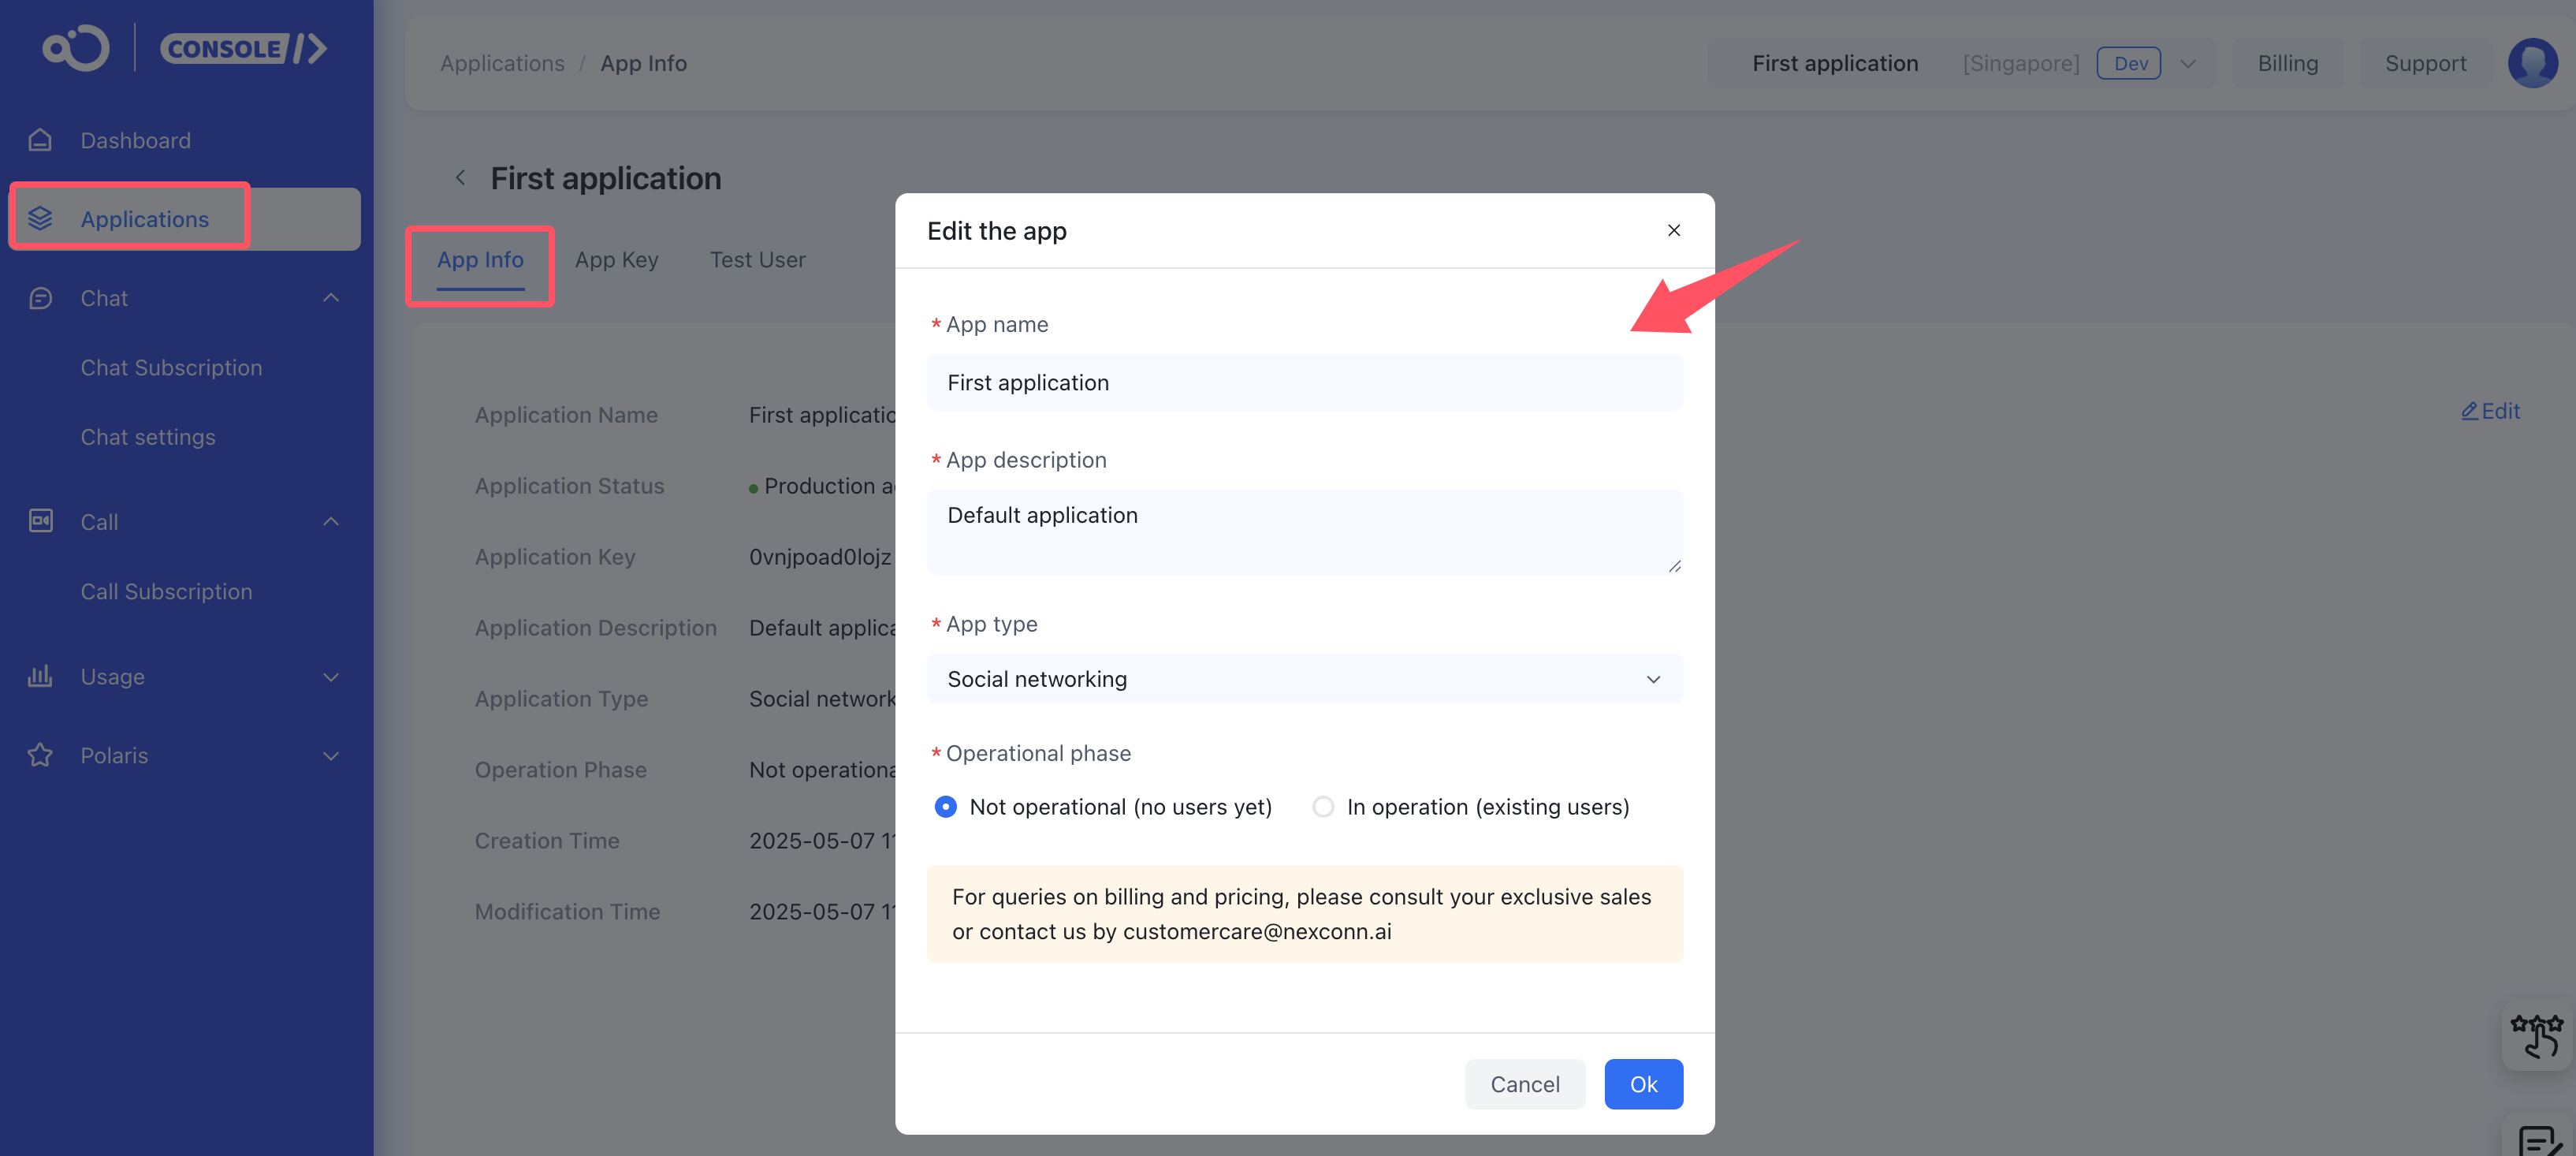Close the Edit the app dialog
The width and height of the screenshot is (2576, 1156).
coord(1673,230)
